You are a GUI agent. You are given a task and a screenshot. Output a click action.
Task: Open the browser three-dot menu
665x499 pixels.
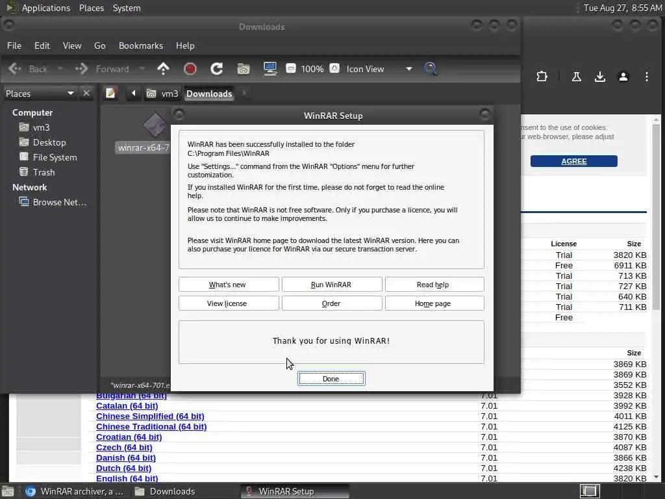(x=646, y=77)
